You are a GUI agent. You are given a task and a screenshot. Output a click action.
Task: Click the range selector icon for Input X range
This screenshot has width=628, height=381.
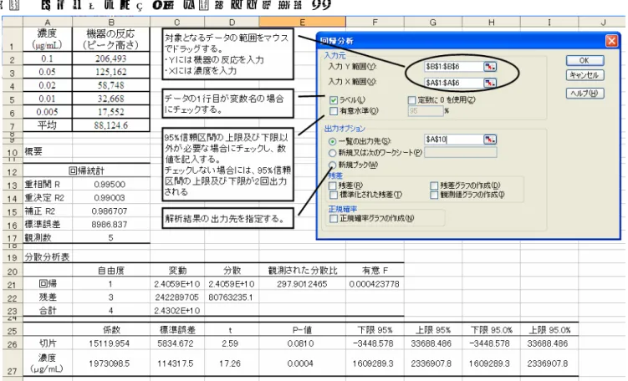pos(490,83)
